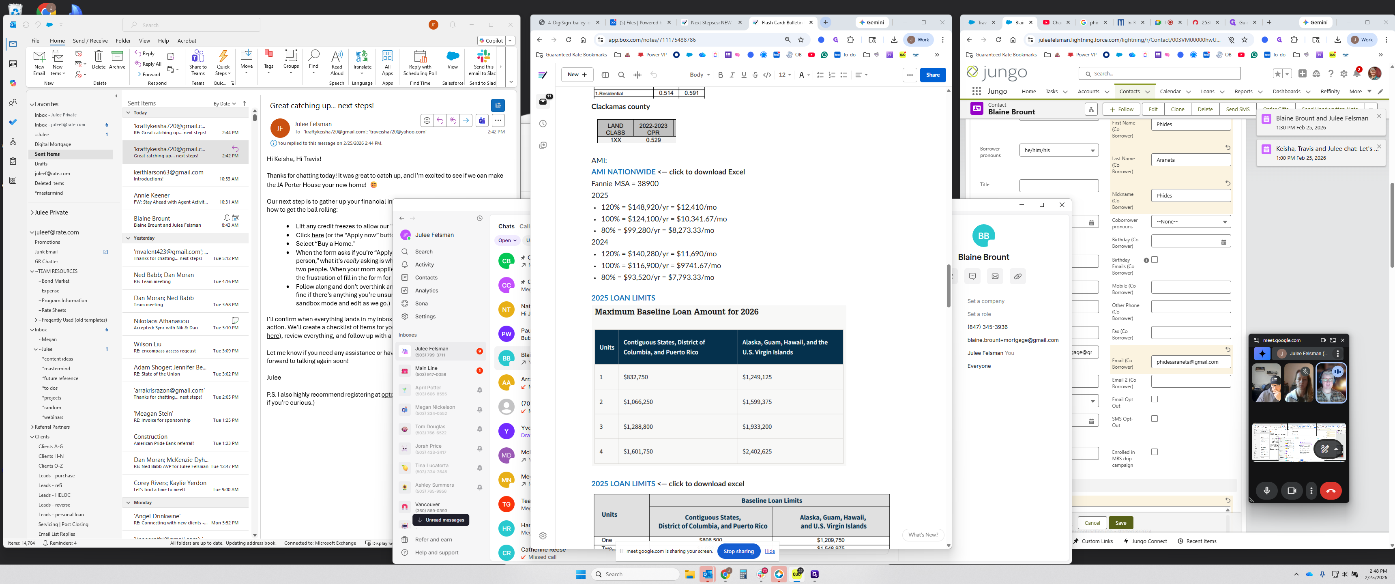Click the Bold formatting icon in Box Notes

pyautogui.click(x=720, y=75)
